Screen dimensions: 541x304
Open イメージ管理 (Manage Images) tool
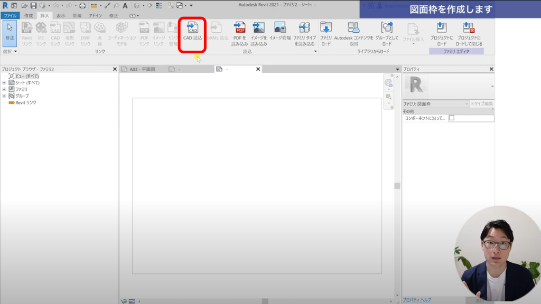(x=280, y=28)
